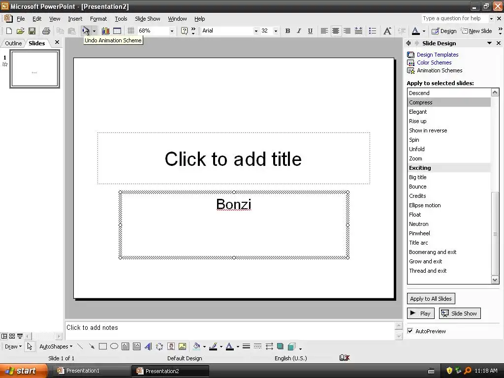The width and height of the screenshot is (504, 378).
Task: Open the Color Schemes link
Action: point(434,63)
